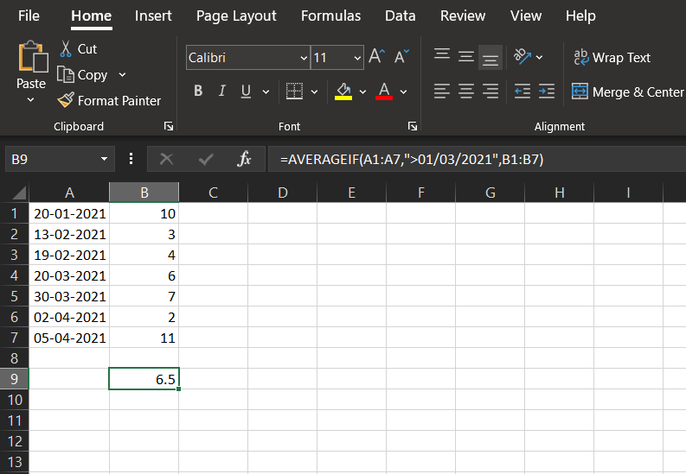Click the Insert Function fx icon
This screenshot has width=686, height=474.
click(x=244, y=159)
